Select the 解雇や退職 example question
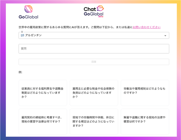 (x=145, y=119)
